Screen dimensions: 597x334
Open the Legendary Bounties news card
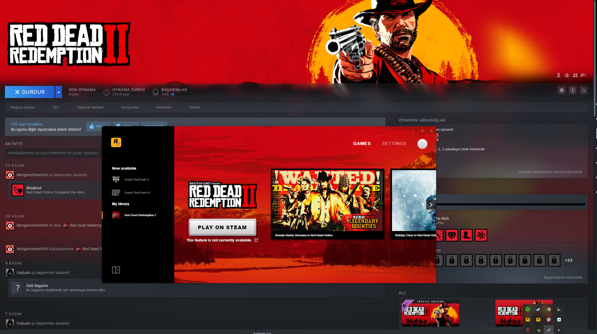(327, 204)
